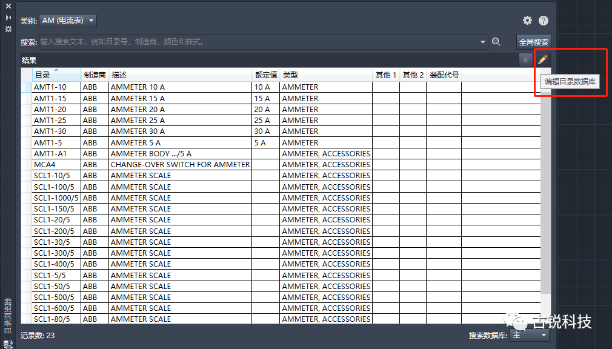The height and width of the screenshot is (349, 612).
Task: Click description AMMETER BODY .../5 A
Action: (x=151, y=153)
